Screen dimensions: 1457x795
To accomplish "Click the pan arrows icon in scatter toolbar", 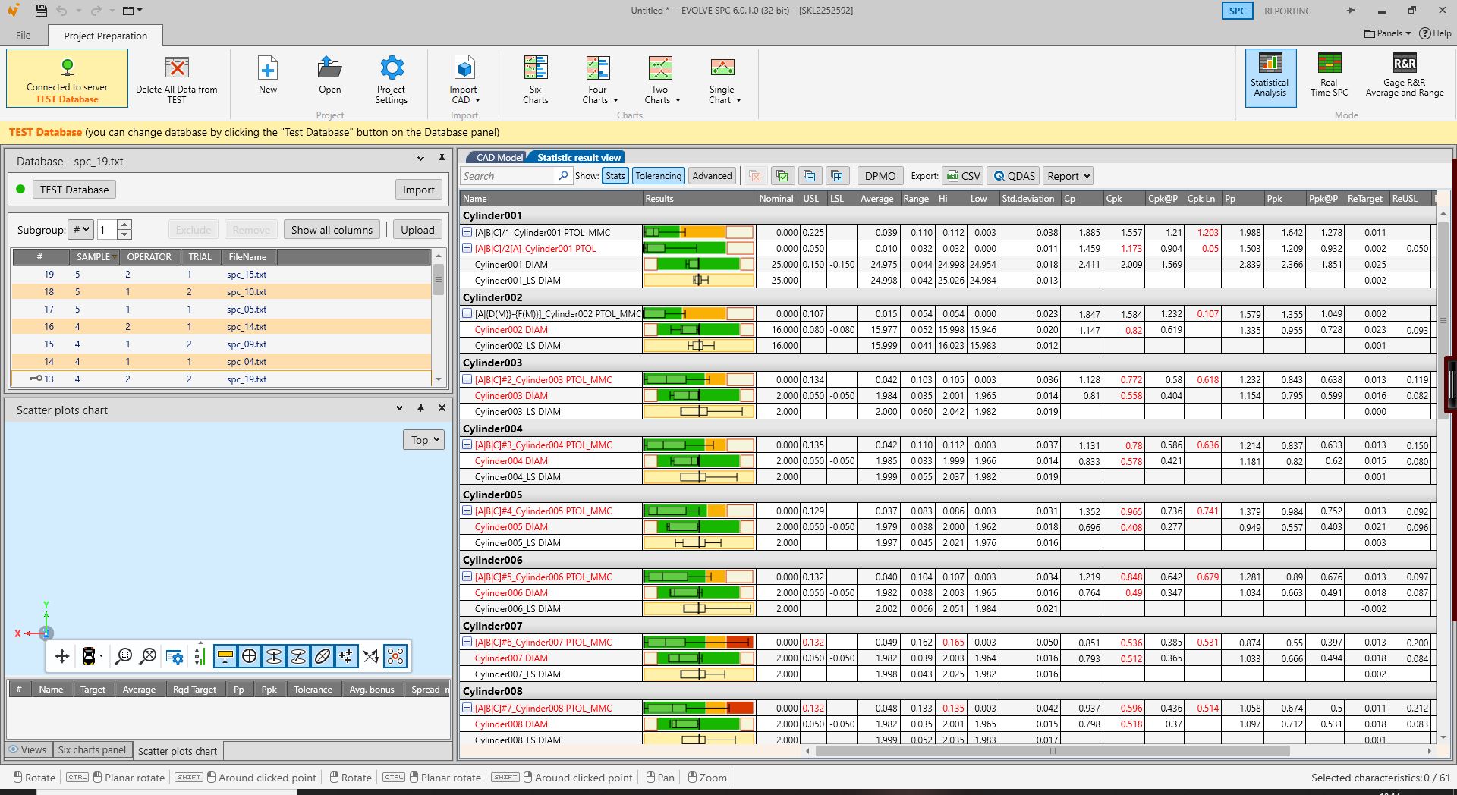I will point(62,656).
